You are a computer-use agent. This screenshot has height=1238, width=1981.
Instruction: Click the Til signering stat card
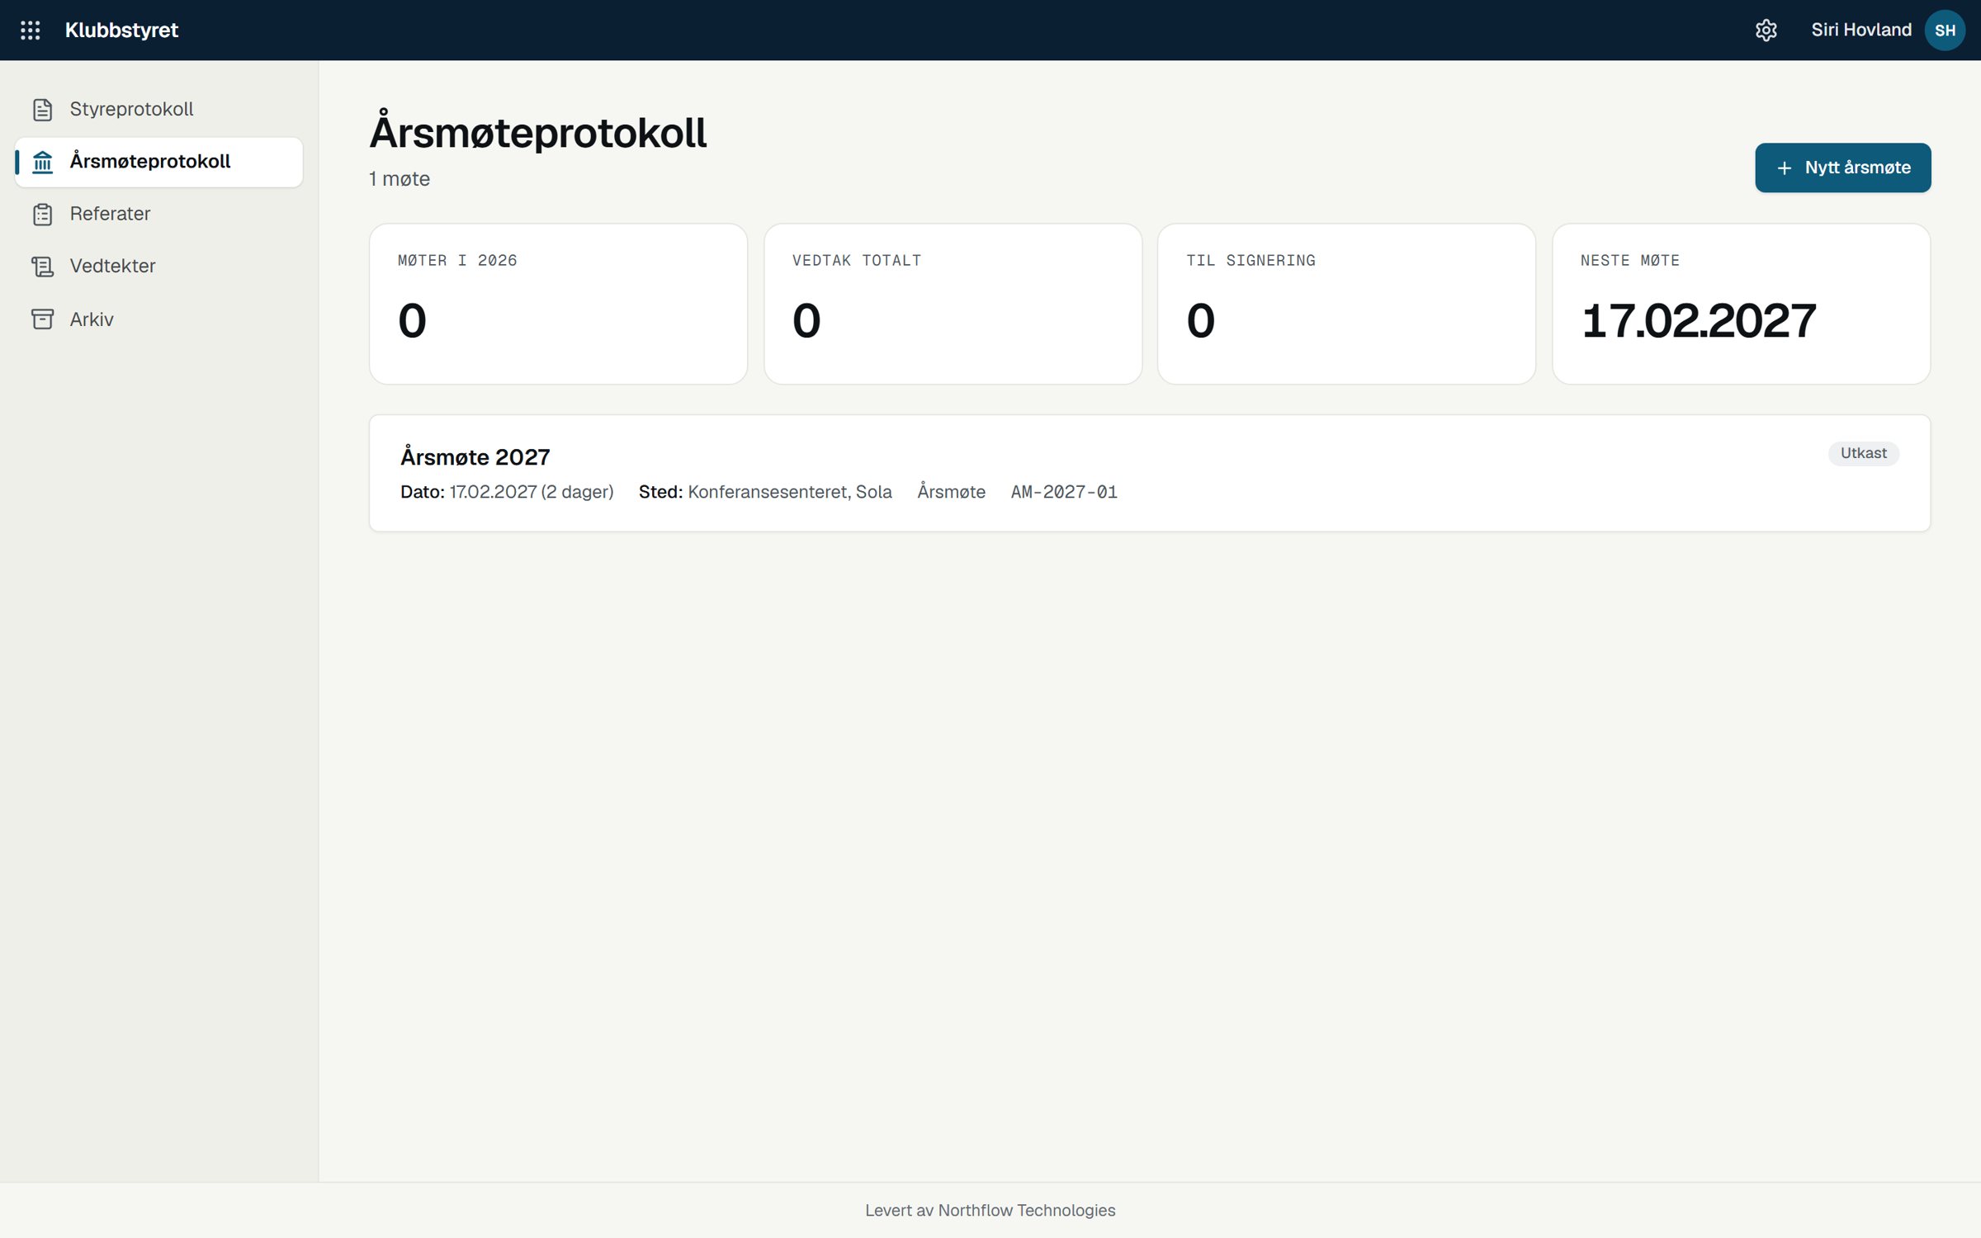[x=1346, y=304]
